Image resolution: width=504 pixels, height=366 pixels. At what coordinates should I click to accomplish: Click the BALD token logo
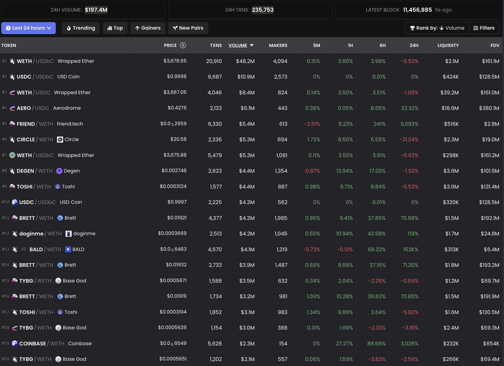pos(68,249)
